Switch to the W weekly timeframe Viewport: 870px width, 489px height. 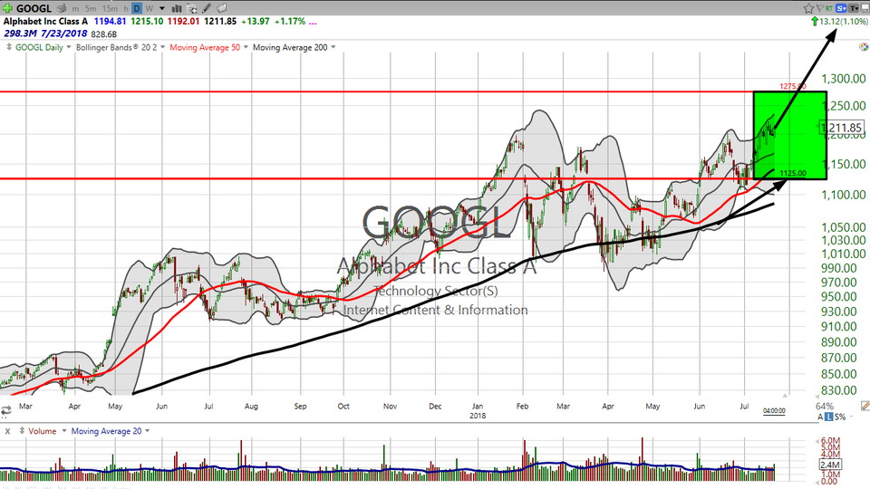(x=148, y=8)
